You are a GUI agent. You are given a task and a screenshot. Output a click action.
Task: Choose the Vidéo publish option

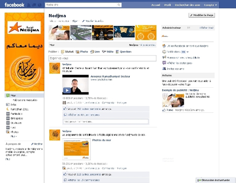108,52
